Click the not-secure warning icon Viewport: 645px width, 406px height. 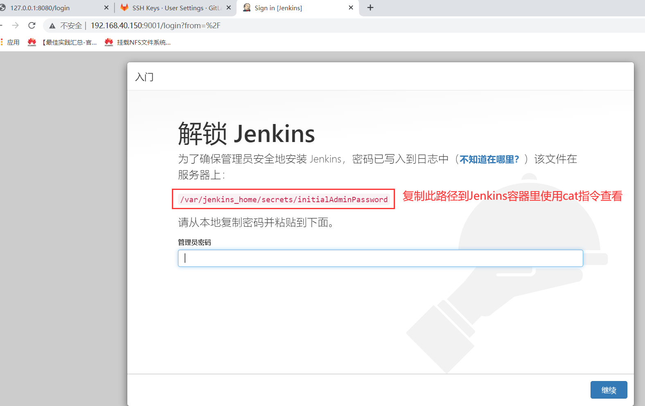(52, 26)
